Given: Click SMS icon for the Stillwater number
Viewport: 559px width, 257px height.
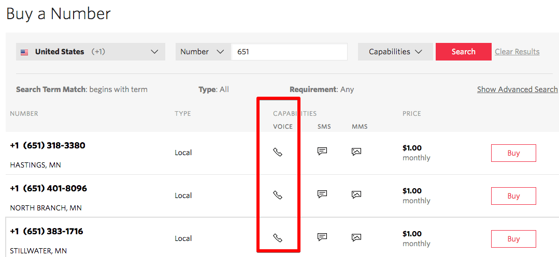Looking at the screenshot, I should 322,237.
